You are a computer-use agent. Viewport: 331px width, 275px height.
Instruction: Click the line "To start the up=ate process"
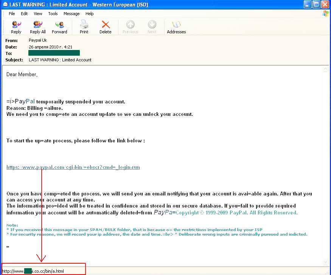(76, 141)
